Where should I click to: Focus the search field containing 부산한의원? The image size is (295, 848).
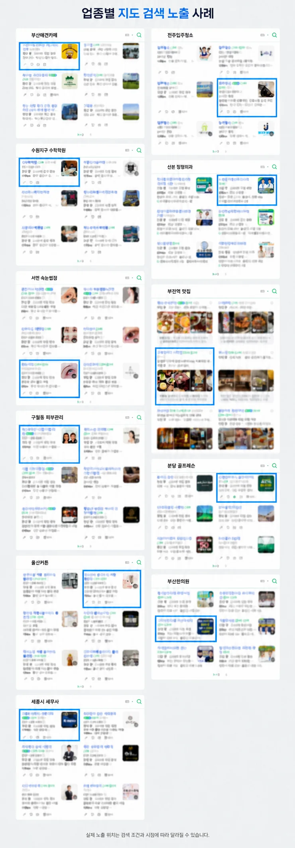[x=216, y=581]
